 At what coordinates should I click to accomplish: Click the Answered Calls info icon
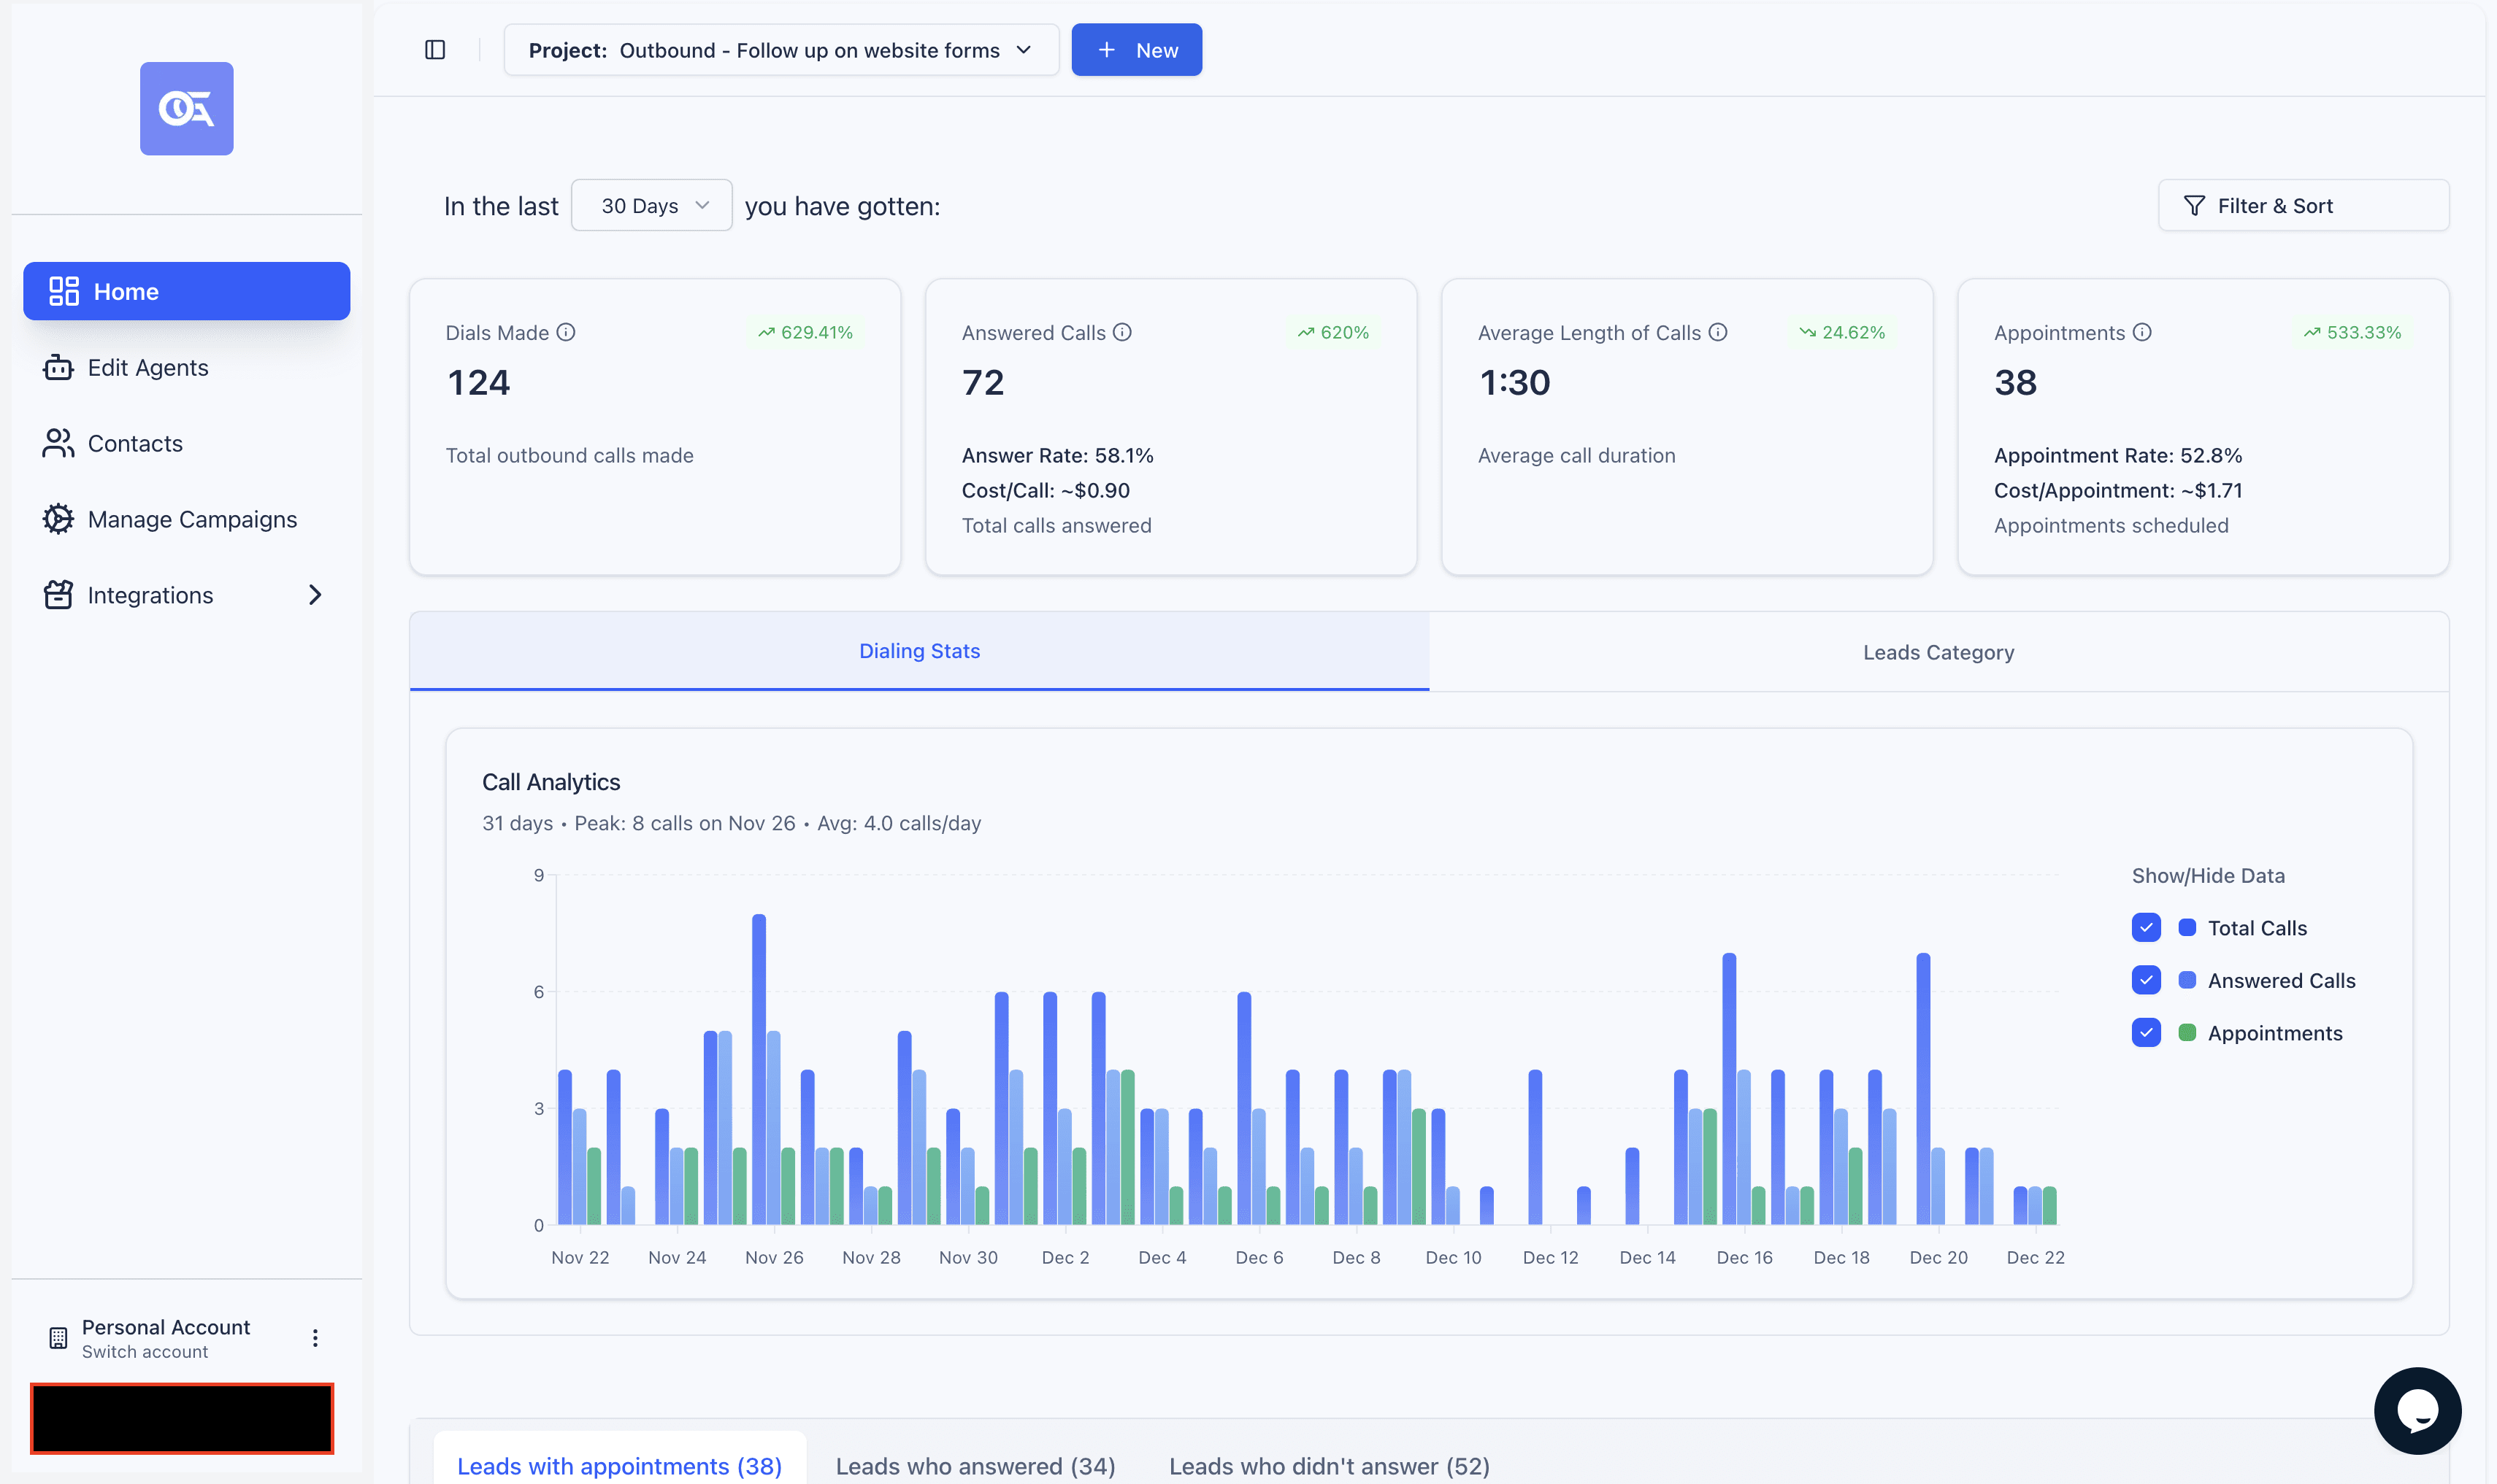(1122, 332)
